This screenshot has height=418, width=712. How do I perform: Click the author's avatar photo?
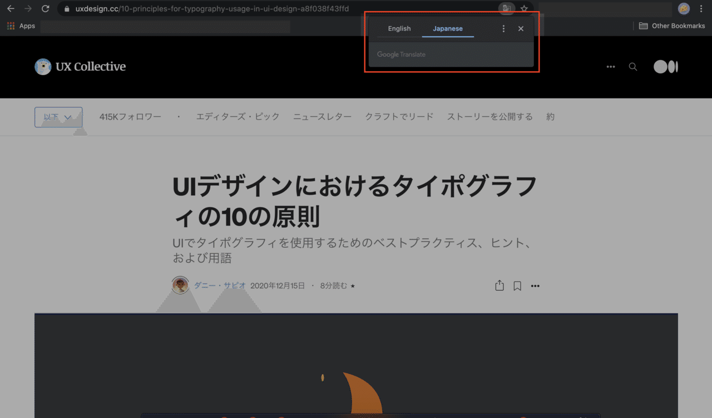(181, 285)
